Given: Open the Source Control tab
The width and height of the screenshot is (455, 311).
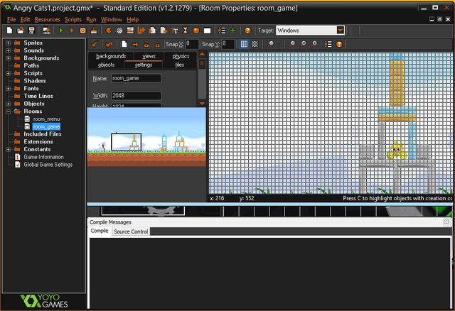Looking at the screenshot, I should (131, 231).
